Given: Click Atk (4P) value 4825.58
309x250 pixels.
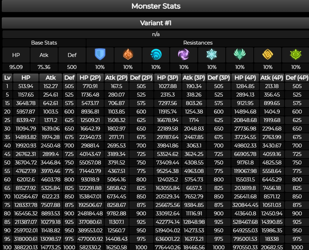Looking at the screenshot, I should click(x=272, y=162).
